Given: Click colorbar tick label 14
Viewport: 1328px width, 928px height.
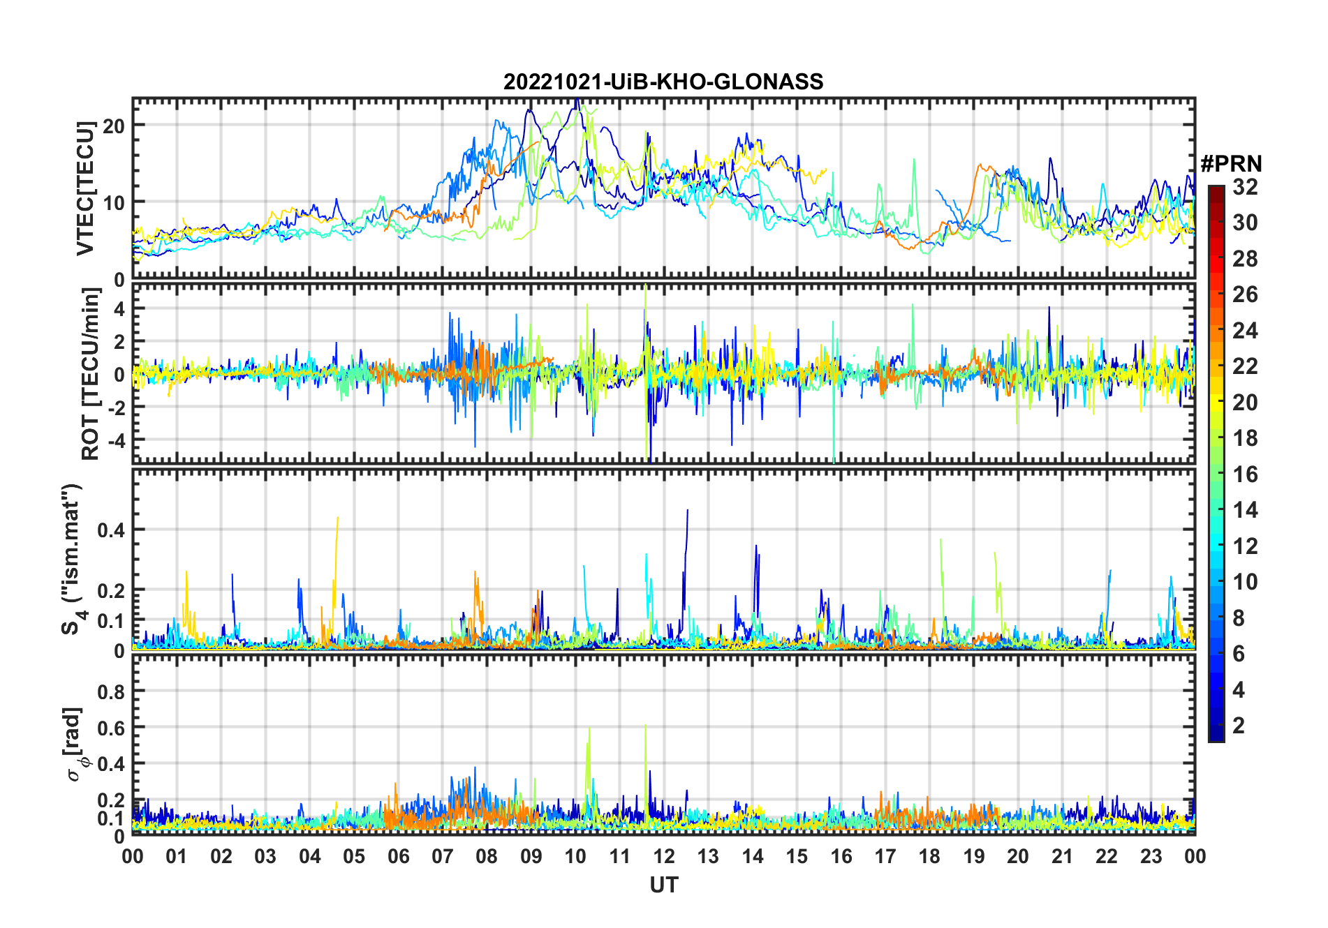Looking at the screenshot, I should point(1245,510).
